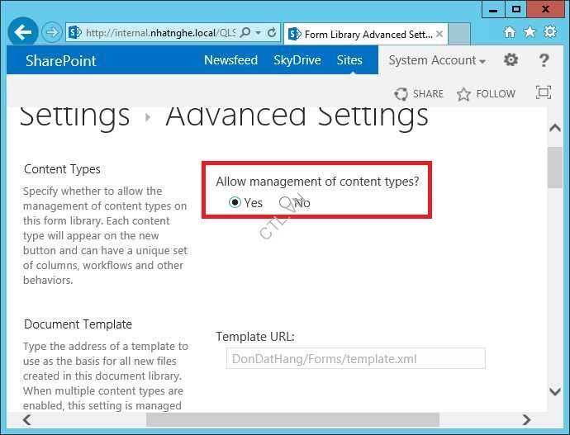The height and width of the screenshot is (435, 570).
Task: Click the vertical scrollbar down arrow
Action: [x=555, y=391]
